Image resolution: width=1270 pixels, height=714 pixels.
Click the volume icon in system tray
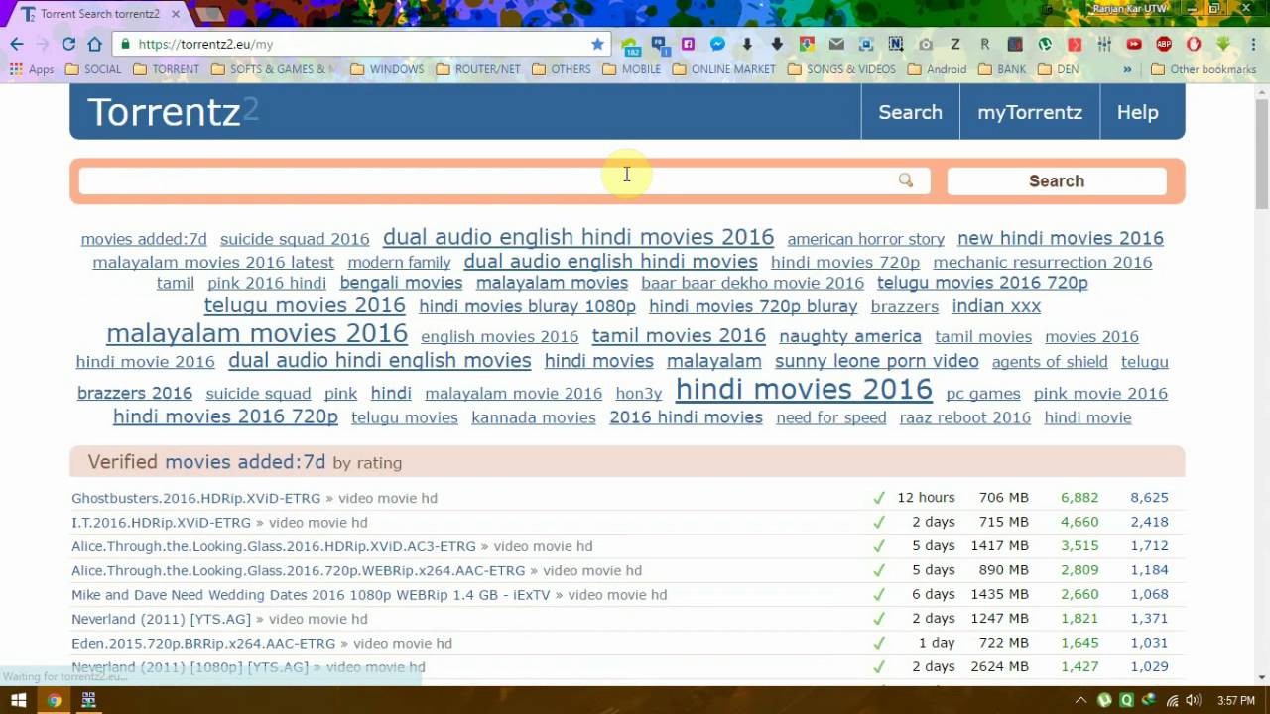(x=1194, y=700)
